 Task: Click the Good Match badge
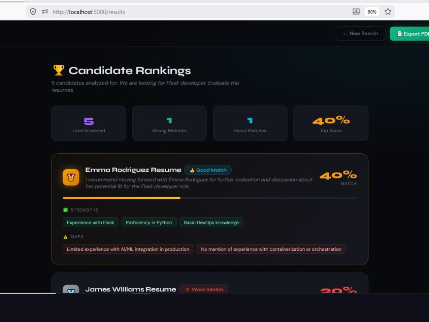coord(208,170)
